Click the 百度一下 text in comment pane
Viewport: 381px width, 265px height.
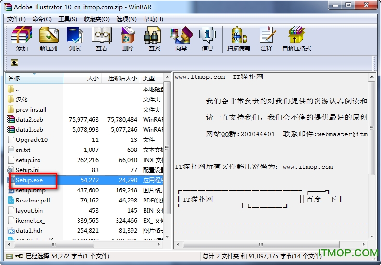coord(321,200)
